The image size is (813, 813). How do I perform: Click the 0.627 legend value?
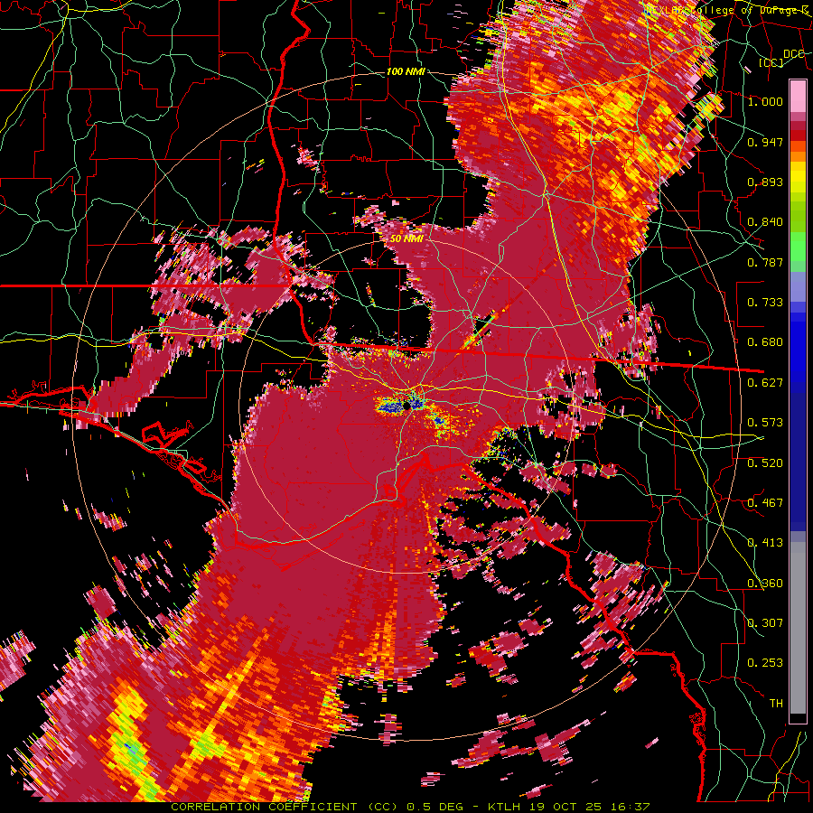click(765, 383)
